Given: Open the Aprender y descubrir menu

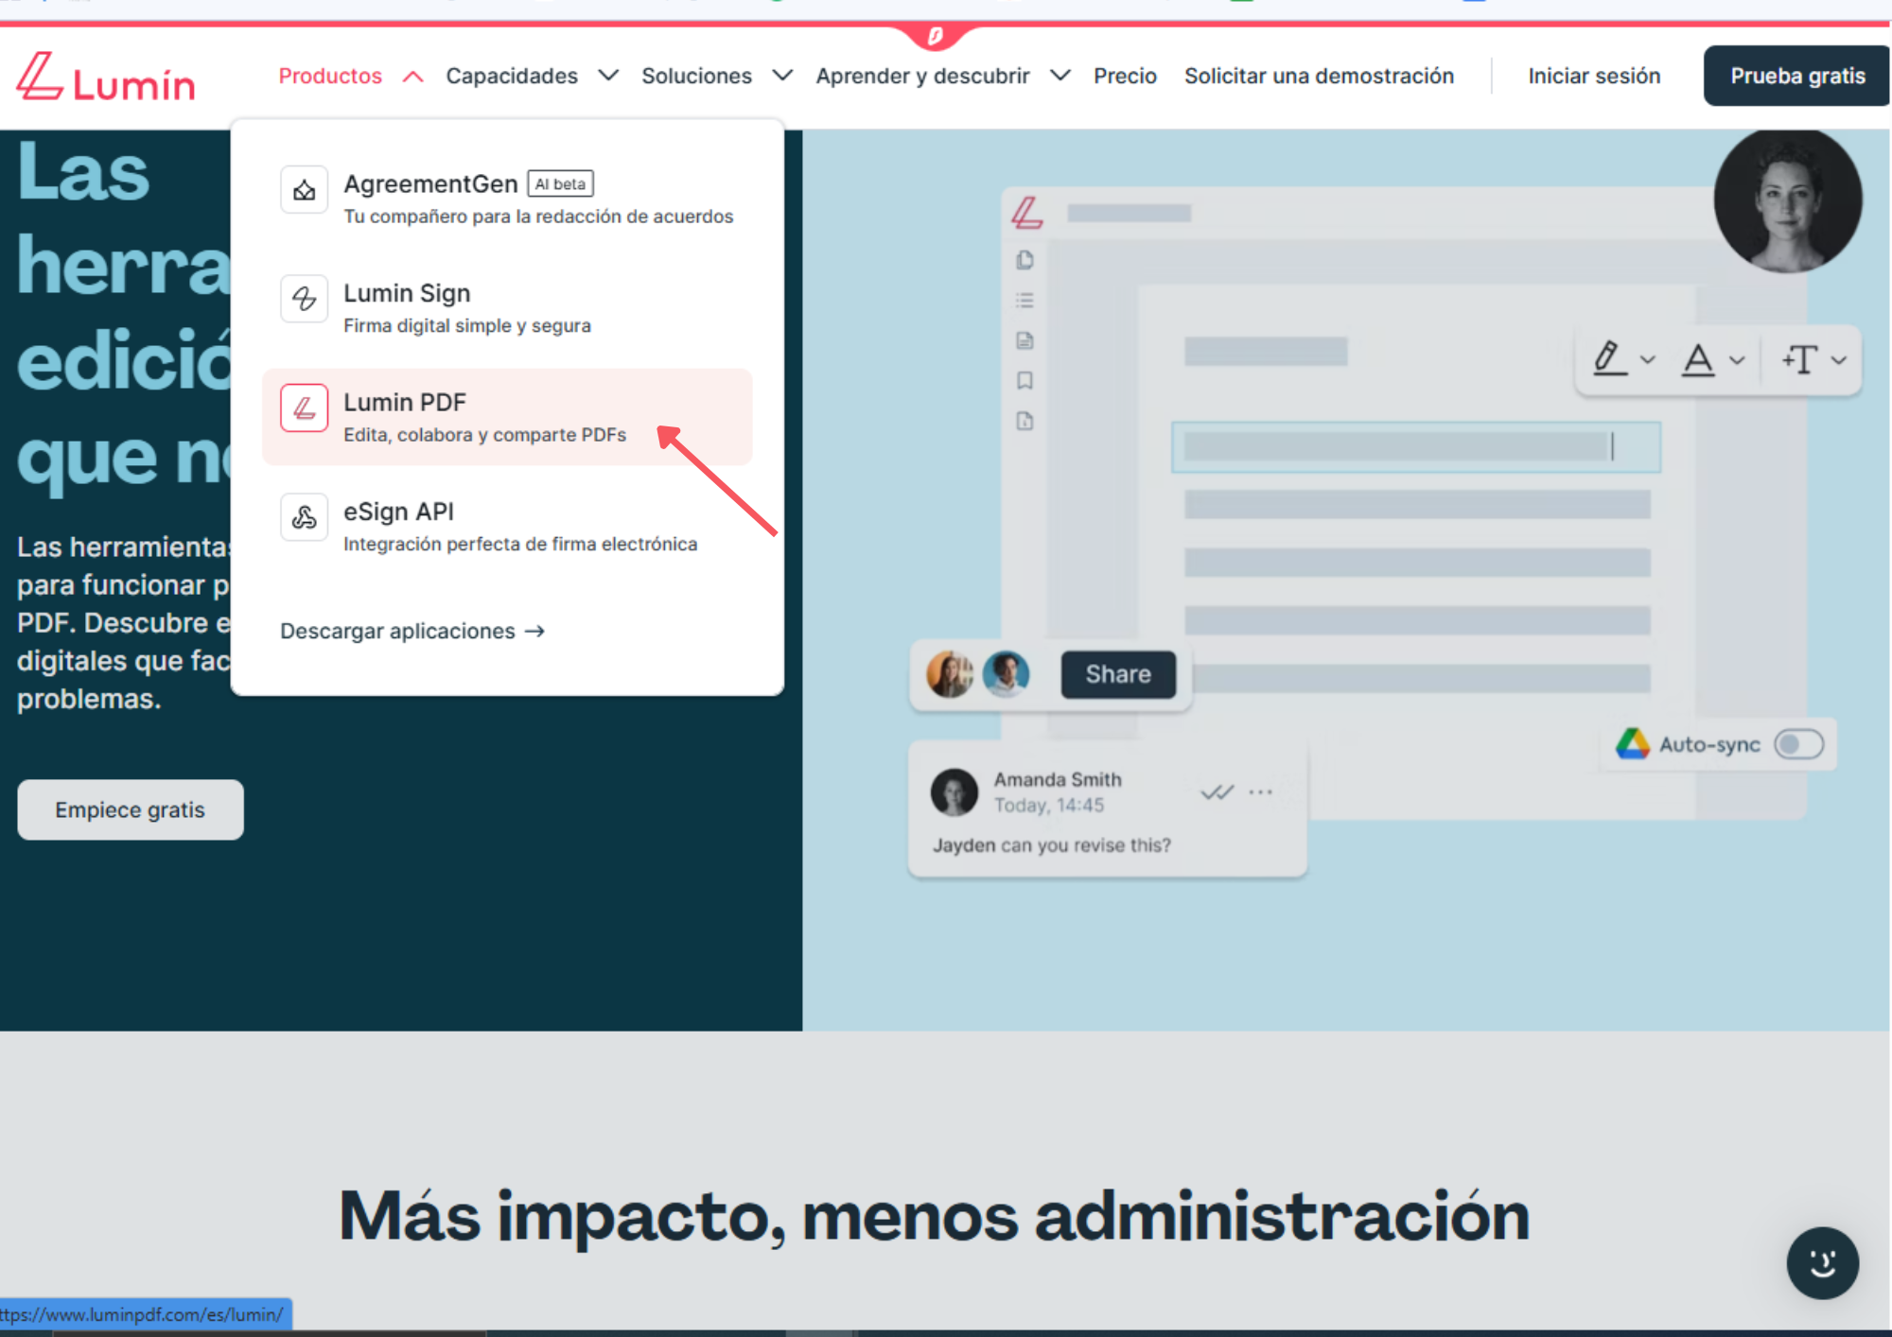Looking at the screenshot, I should point(922,76).
